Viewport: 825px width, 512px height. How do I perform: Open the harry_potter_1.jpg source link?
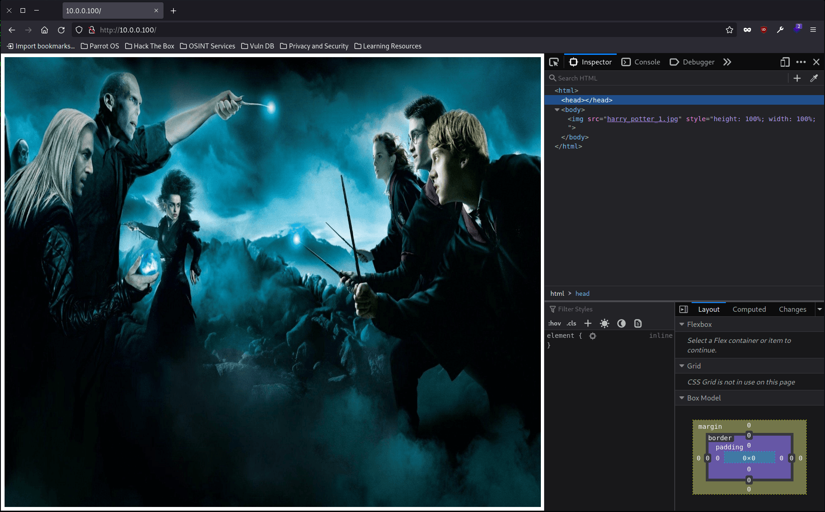(x=642, y=119)
